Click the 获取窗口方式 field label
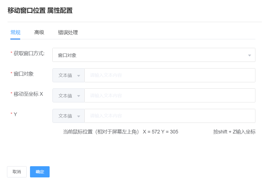 click(x=29, y=53)
